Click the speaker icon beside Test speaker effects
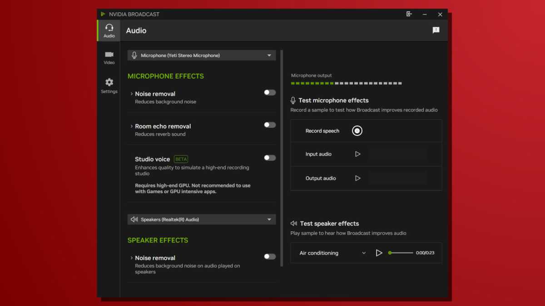The width and height of the screenshot is (545, 306). pyautogui.click(x=294, y=223)
